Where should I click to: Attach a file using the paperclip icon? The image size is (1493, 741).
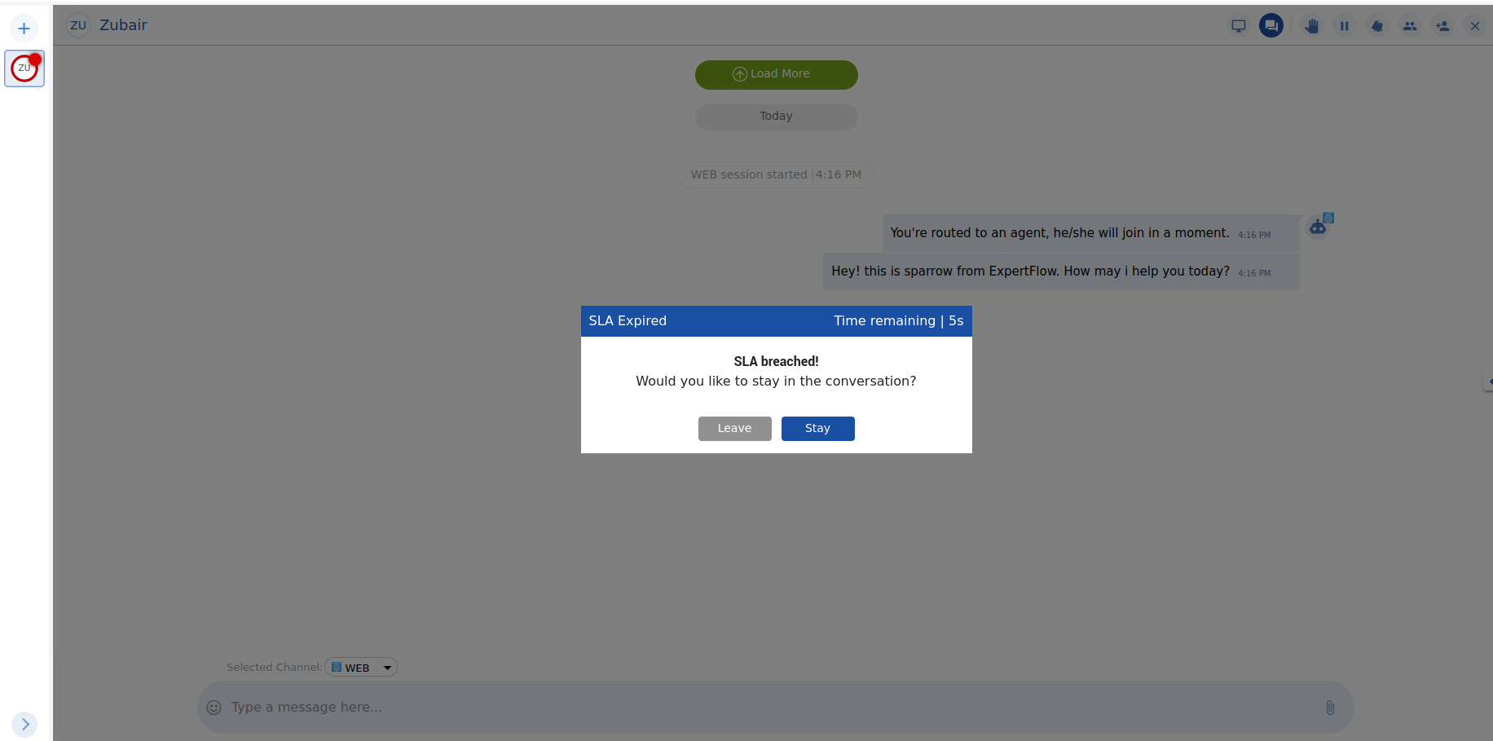(1330, 708)
